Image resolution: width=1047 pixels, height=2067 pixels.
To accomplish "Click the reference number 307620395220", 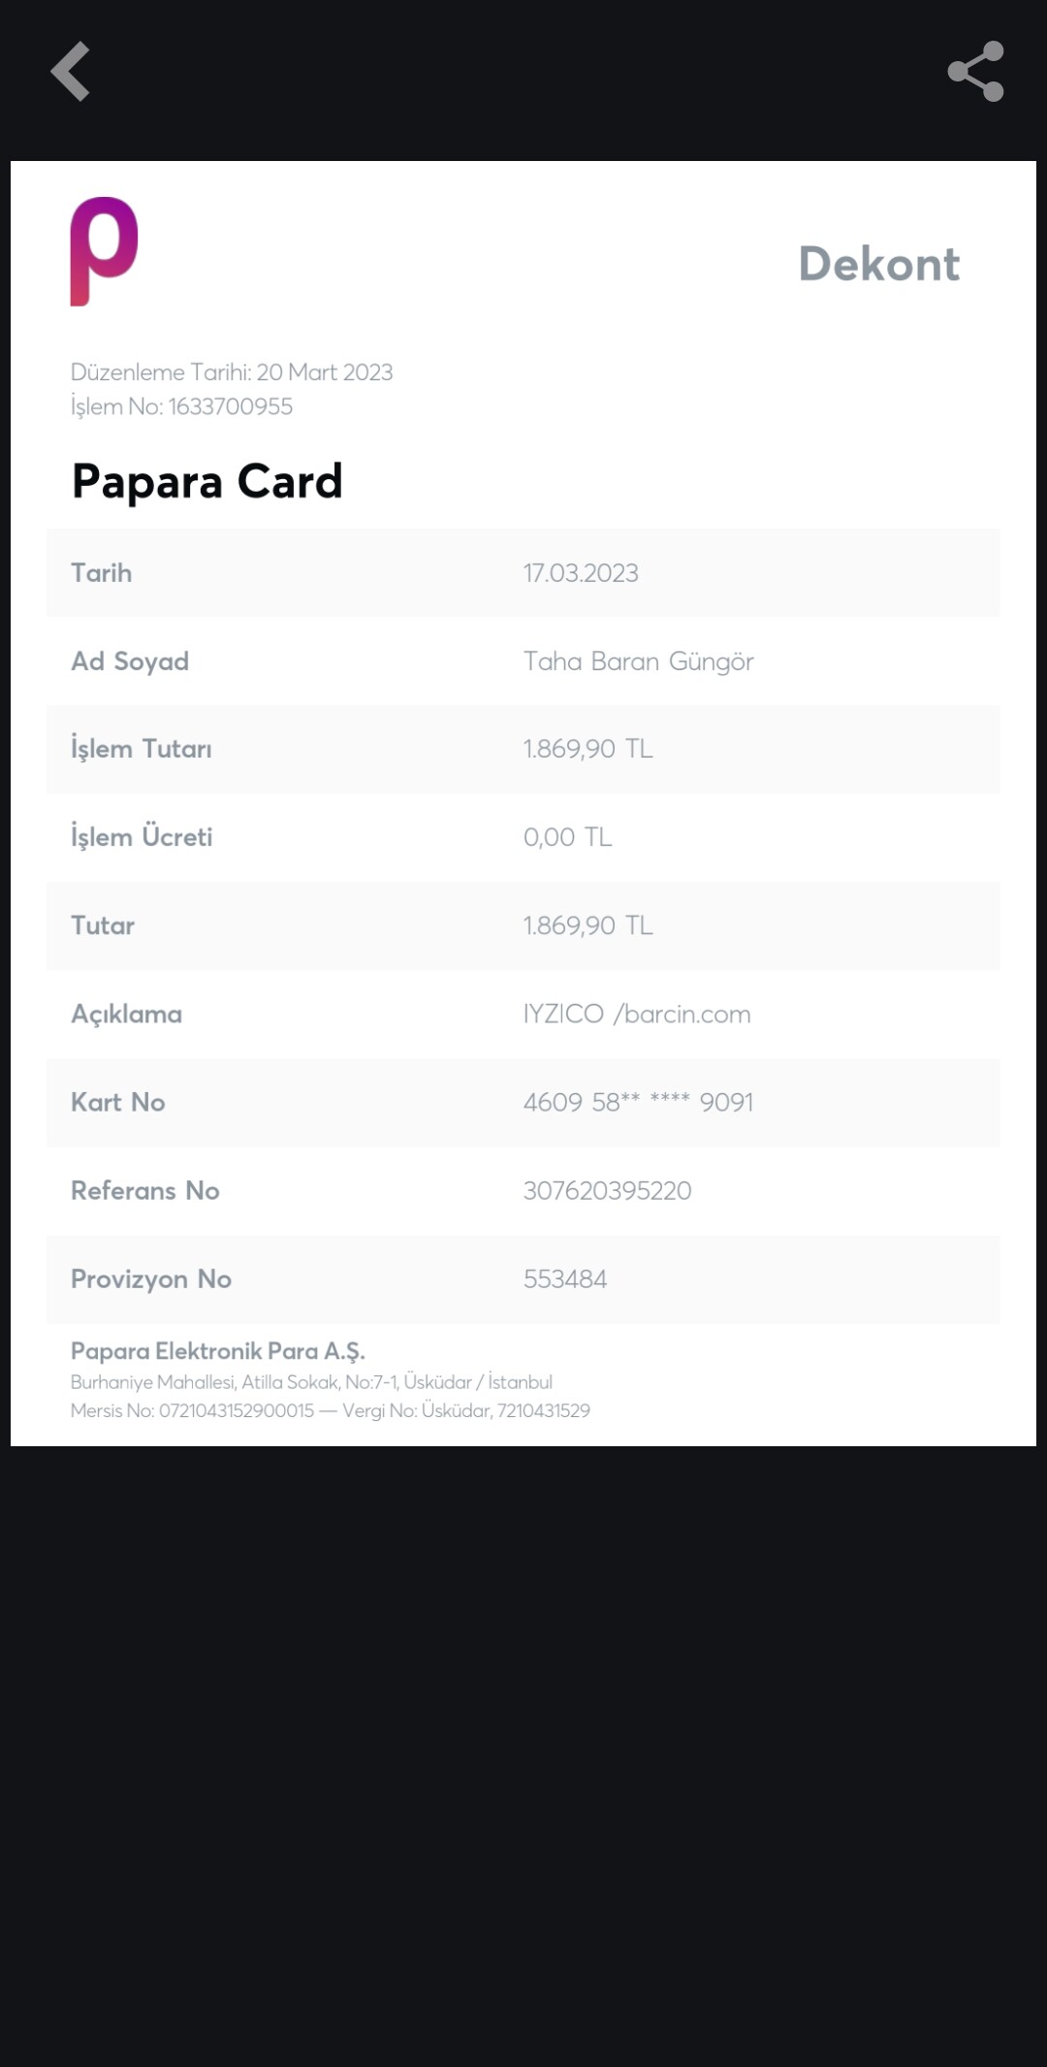I will (607, 1190).
